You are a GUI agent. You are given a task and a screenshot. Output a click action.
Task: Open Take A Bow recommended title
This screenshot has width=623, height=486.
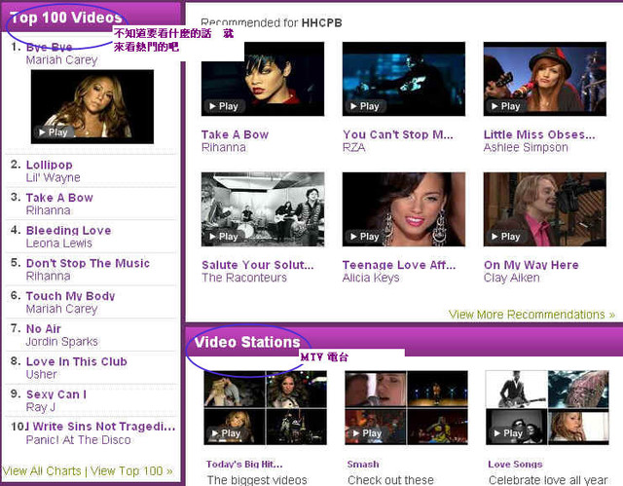tap(236, 134)
